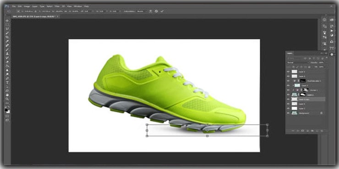Select the Clone Stamp tool
The width and height of the screenshot is (339, 169).
7,54
